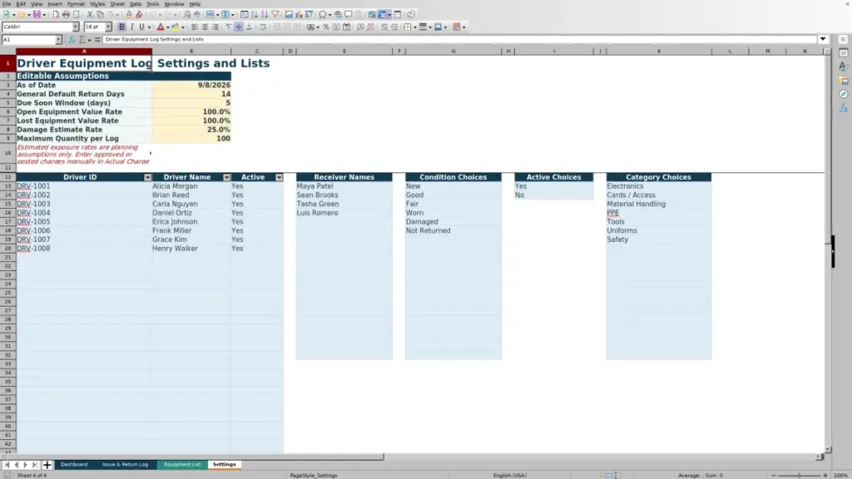Screen dimensions: 852x479
Task: Switch to the Issue & Return Log tab
Action: (x=125, y=465)
